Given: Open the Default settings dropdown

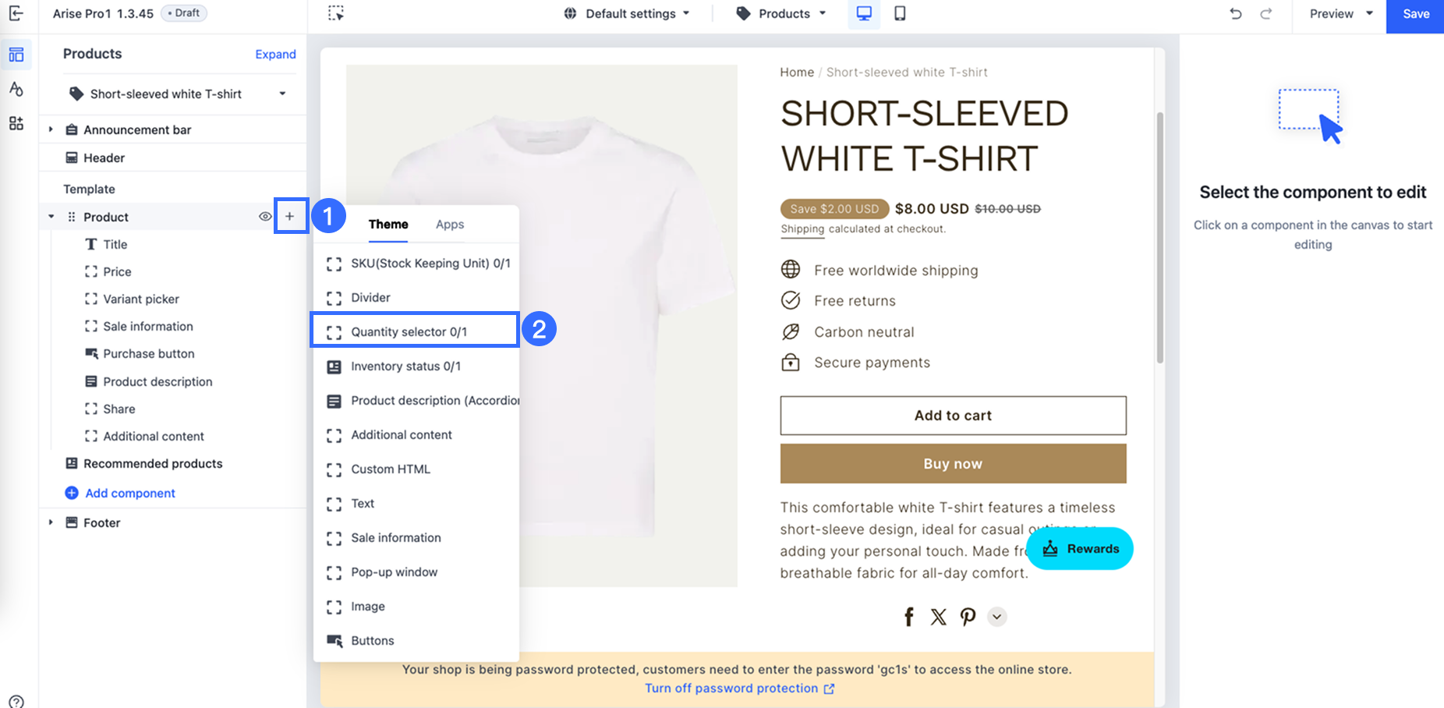Looking at the screenshot, I should coord(628,13).
